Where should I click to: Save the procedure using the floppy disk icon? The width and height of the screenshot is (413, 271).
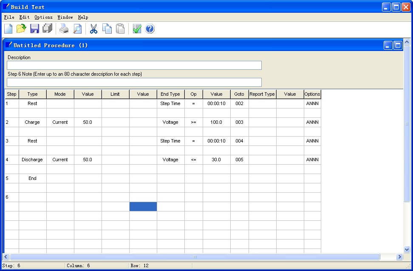pos(34,29)
